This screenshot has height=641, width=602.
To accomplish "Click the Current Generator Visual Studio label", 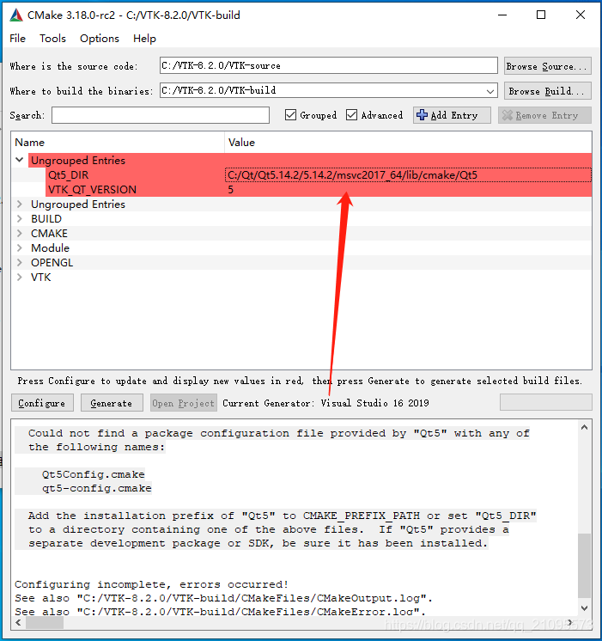I will [325, 403].
